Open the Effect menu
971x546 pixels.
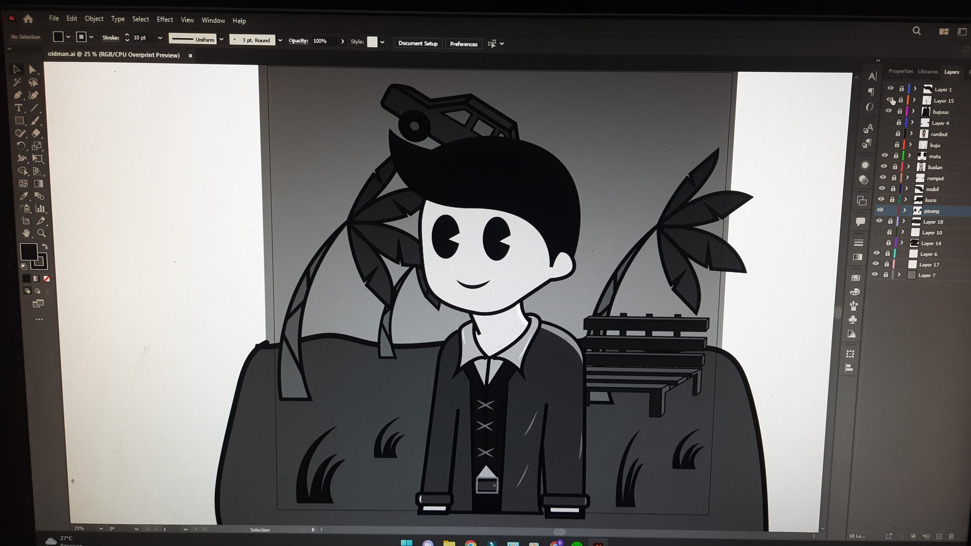[x=165, y=19]
